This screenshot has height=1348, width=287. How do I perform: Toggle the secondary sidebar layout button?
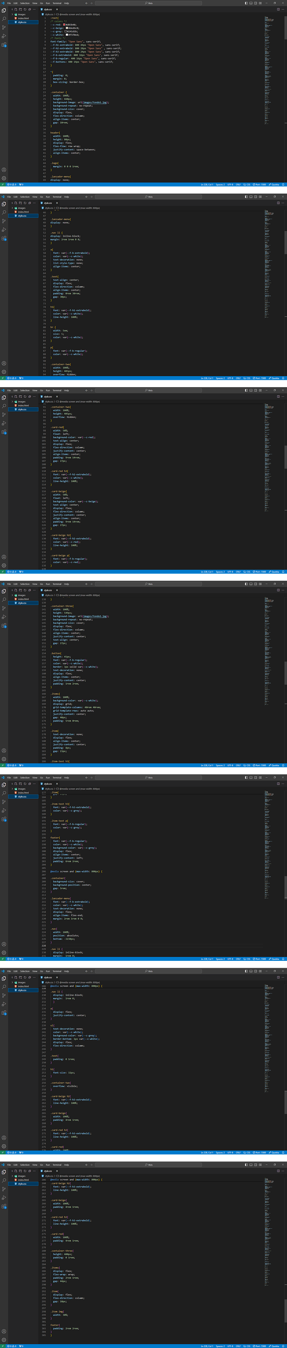[x=255, y=3]
